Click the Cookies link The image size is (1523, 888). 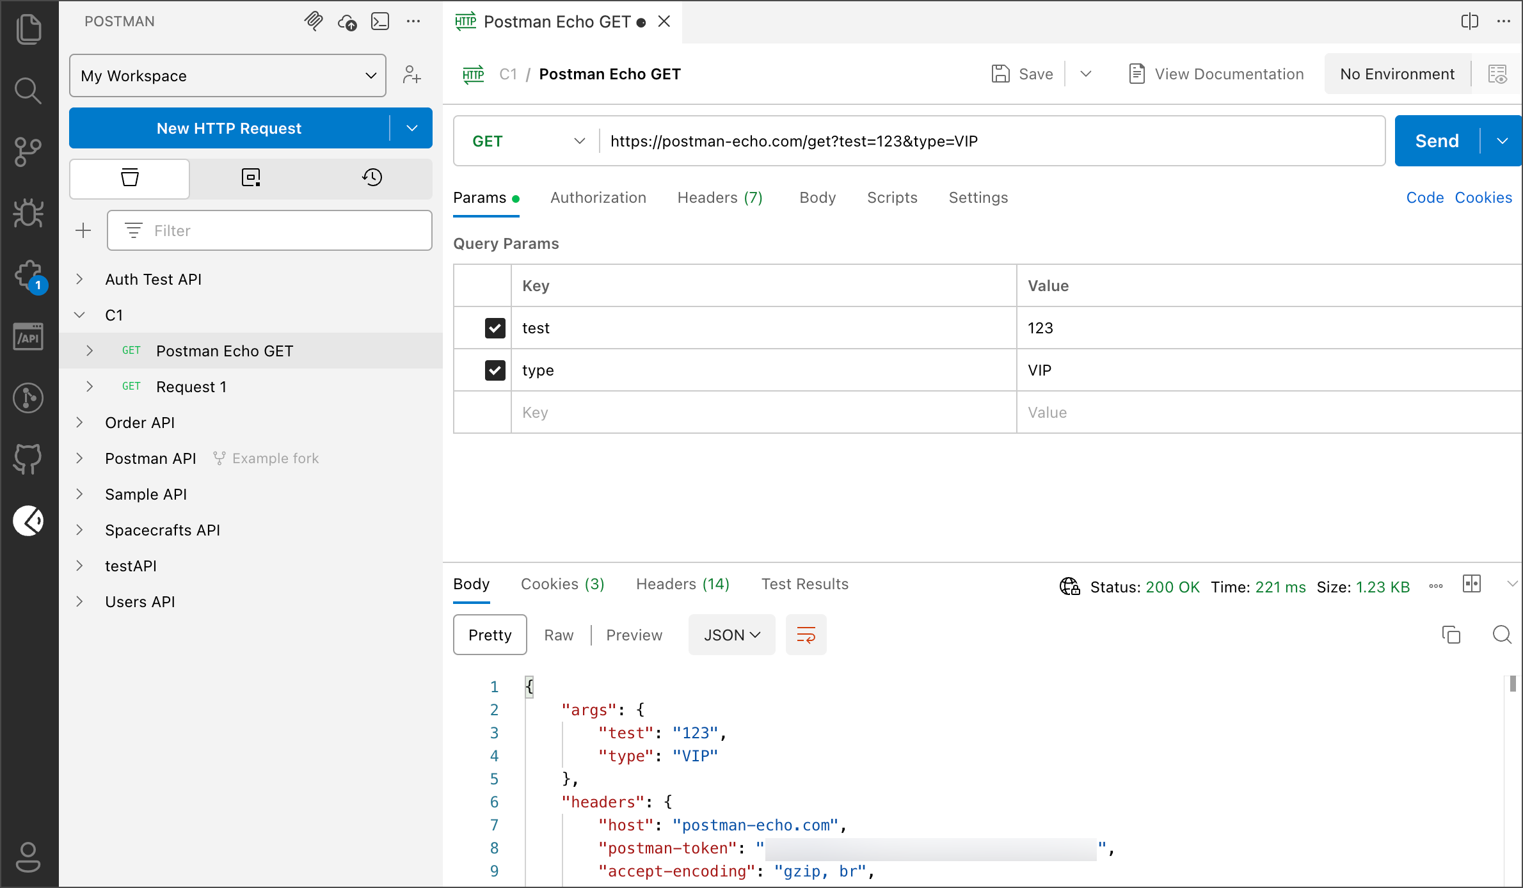click(1483, 198)
